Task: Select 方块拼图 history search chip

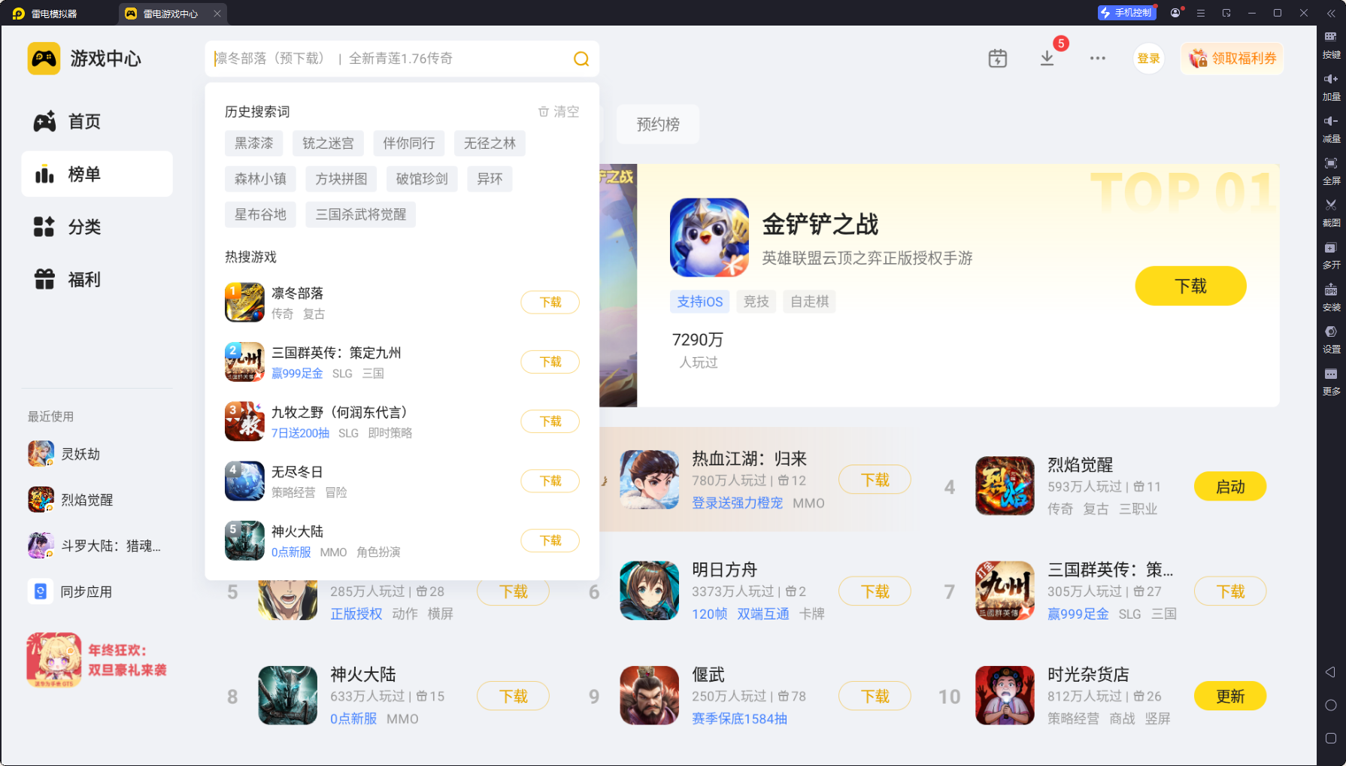Action: coord(341,178)
